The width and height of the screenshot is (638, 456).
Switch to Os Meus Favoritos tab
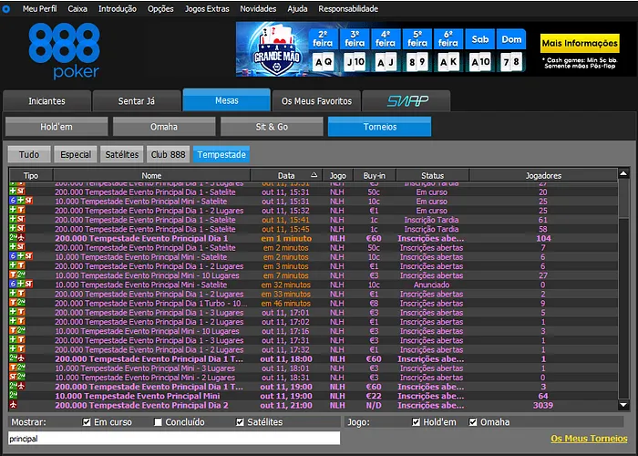point(316,100)
